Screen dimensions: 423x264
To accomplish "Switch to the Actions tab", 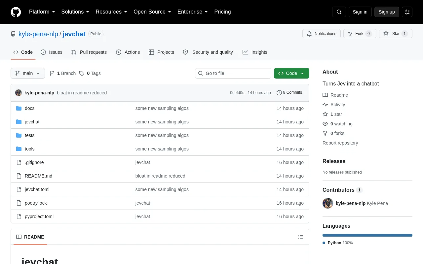I will pos(128,52).
